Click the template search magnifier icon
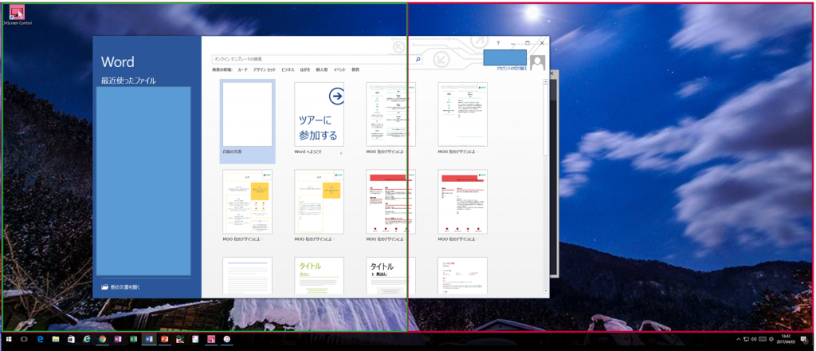816x351 pixels. [x=418, y=60]
